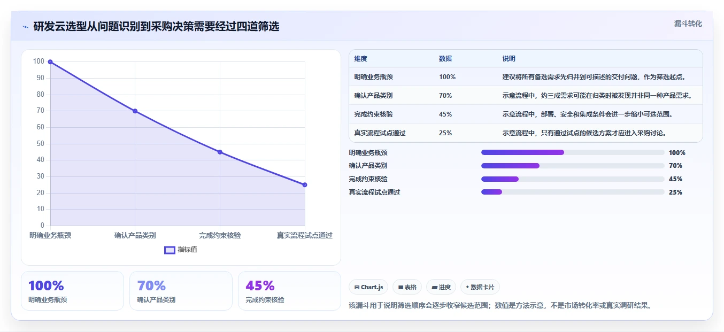Image resolution: width=724 pixels, height=332 pixels.
Task: Click the x-axis label 明确业务瓶颈
Action: [50, 235]
